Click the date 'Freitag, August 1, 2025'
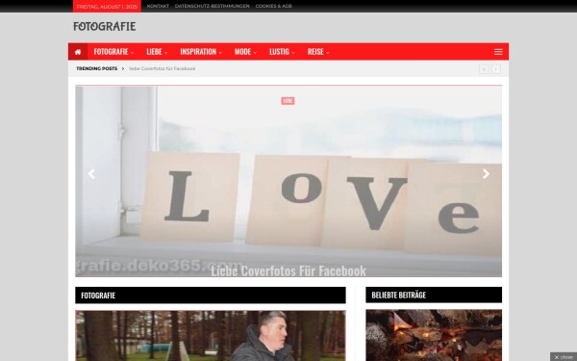The width and height of the screenshot is (577, 361). [107, 7]
